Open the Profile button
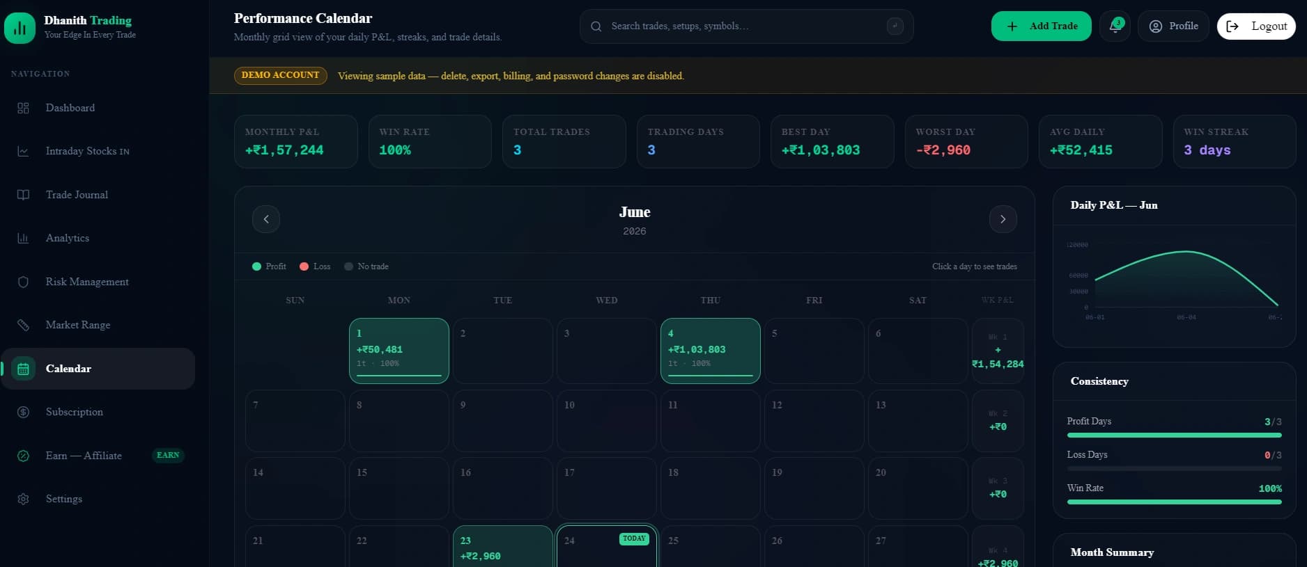Image resolution: width=1307 pixels, height=567 pixels. point(1173,26)
